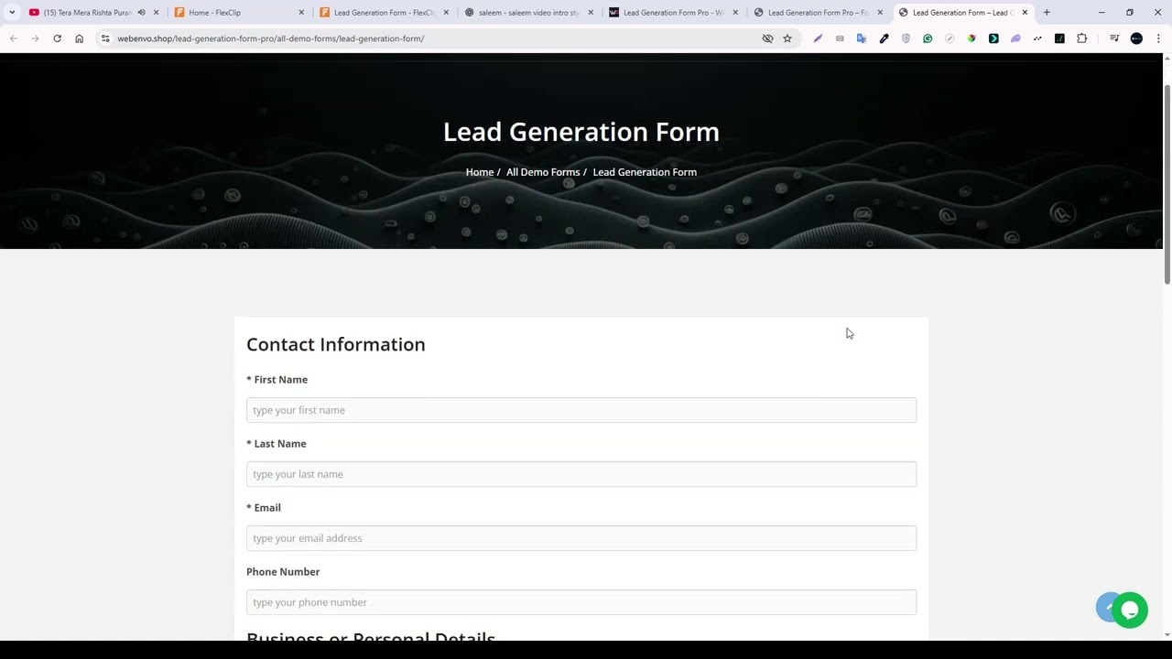1172x659 pixels.
Task: Open the purple feather extension
Action: (x=818, y=38)
